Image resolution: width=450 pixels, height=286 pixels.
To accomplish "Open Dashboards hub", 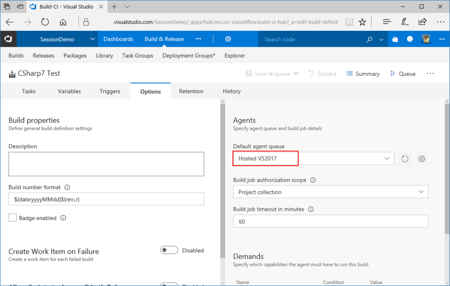I will click(x=118, y=39).
